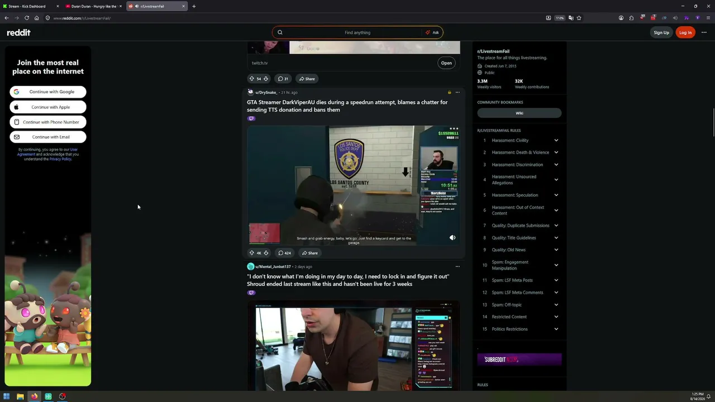Continue with Google sign-in
715x402 pixels.
point(48,92)
